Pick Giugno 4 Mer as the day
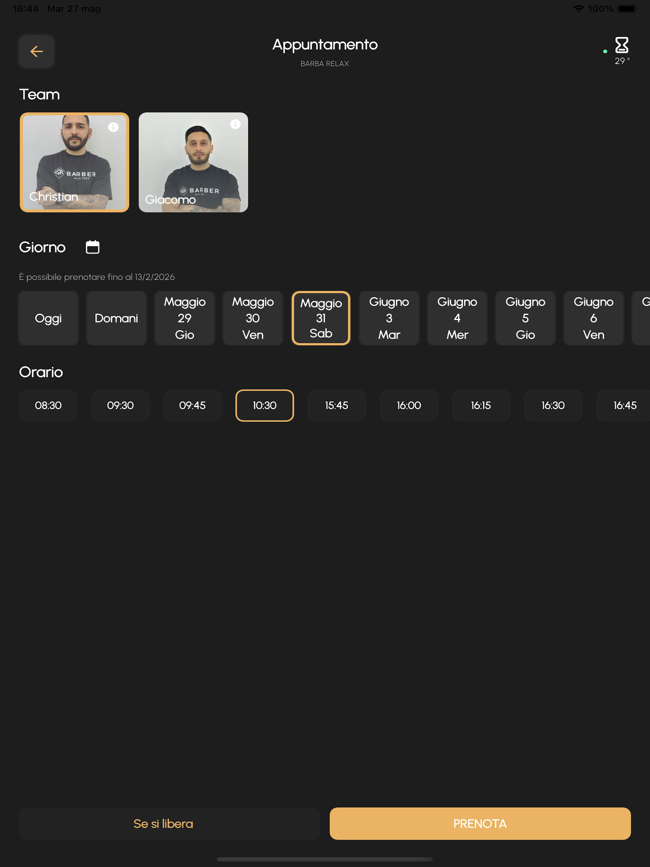650x867 pixels. [458, 318]
